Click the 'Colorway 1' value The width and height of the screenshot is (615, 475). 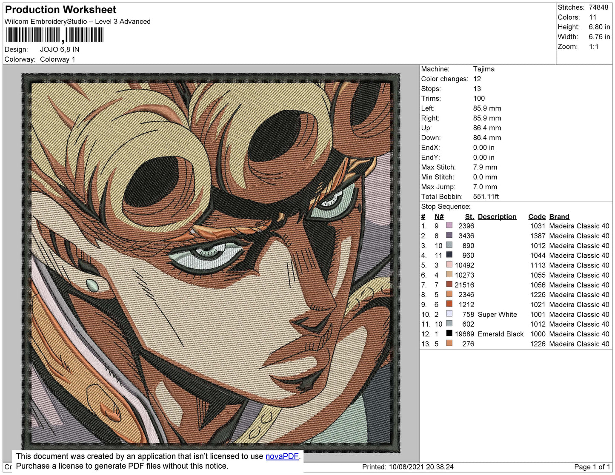(x=57, y=59)
